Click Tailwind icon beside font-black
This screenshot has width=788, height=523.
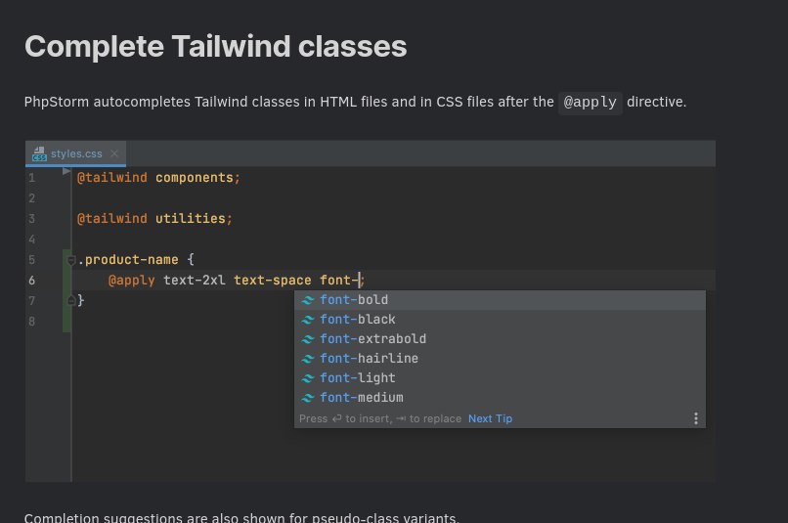[x=308, y=320]
